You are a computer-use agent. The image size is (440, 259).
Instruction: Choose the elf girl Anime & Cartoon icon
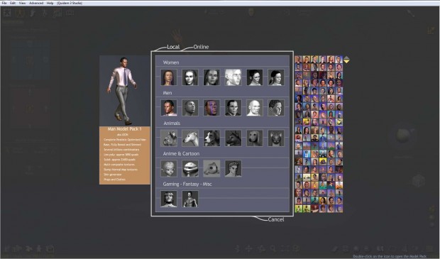(x=169, y=168)
